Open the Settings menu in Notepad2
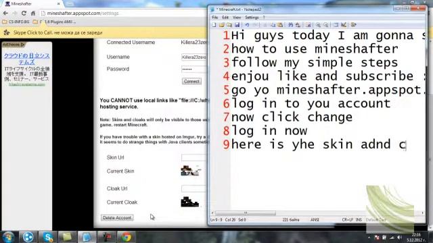This screenshot has height=243, width=433. click(x=252, y=18)
